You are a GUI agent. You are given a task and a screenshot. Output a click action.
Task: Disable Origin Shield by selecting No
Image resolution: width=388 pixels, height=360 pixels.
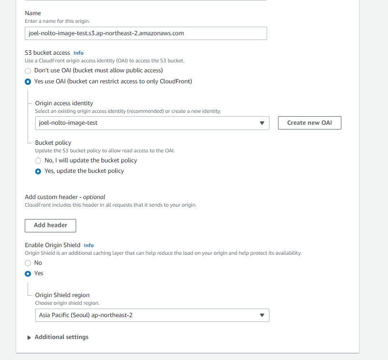click(28, 263)
